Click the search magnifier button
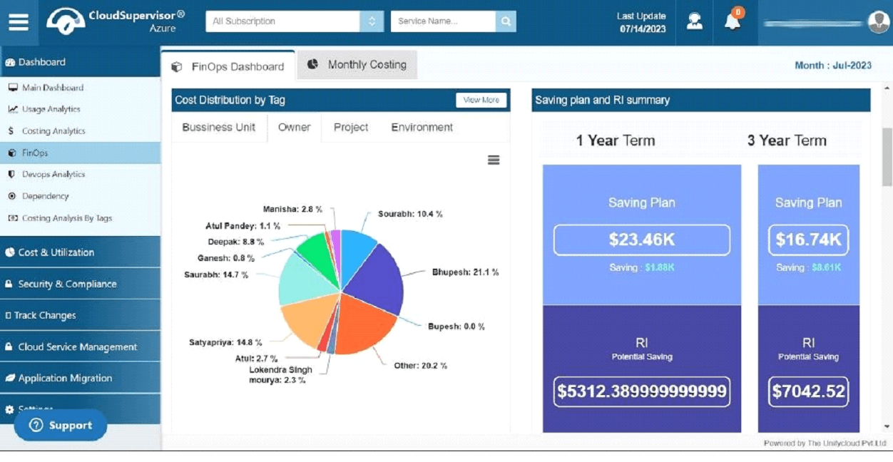 [x=506, y=21]
